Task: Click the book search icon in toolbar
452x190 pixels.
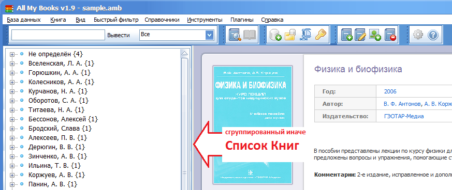Action: 235,35
